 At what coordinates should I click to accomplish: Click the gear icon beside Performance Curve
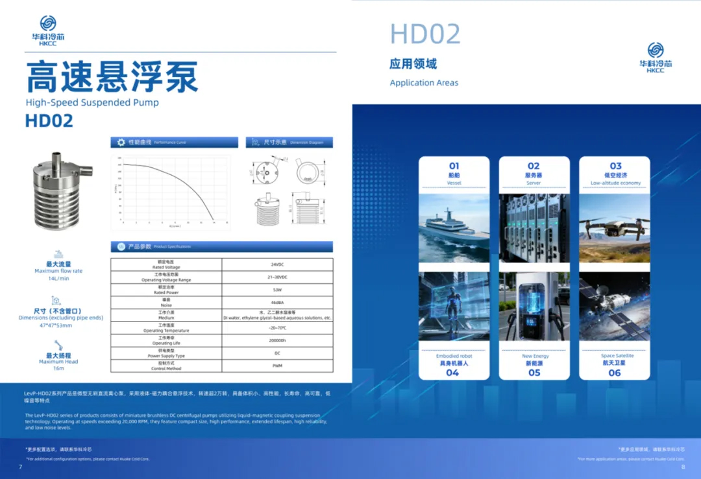121,142
